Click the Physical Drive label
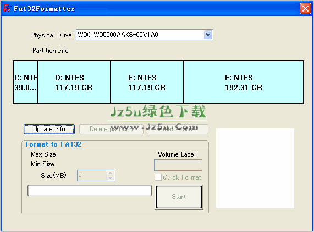Viewport: 314px width, 232px height. click(52, 35)
